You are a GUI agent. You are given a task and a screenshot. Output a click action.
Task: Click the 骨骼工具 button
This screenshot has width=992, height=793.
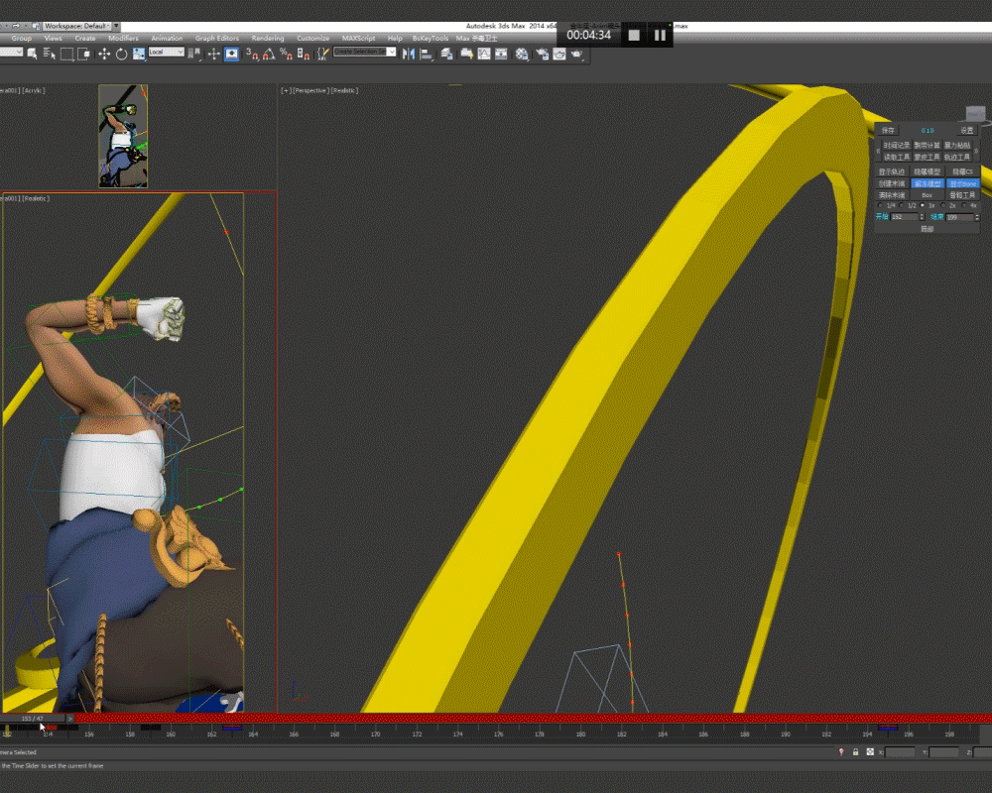click(963, 194)
